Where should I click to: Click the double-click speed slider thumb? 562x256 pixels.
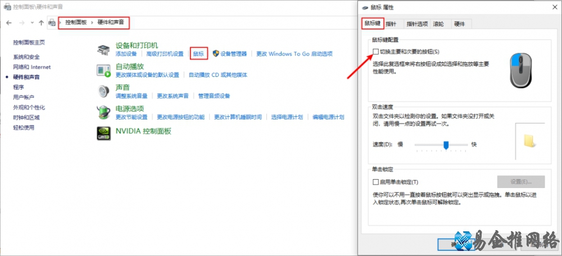(446, 145)
